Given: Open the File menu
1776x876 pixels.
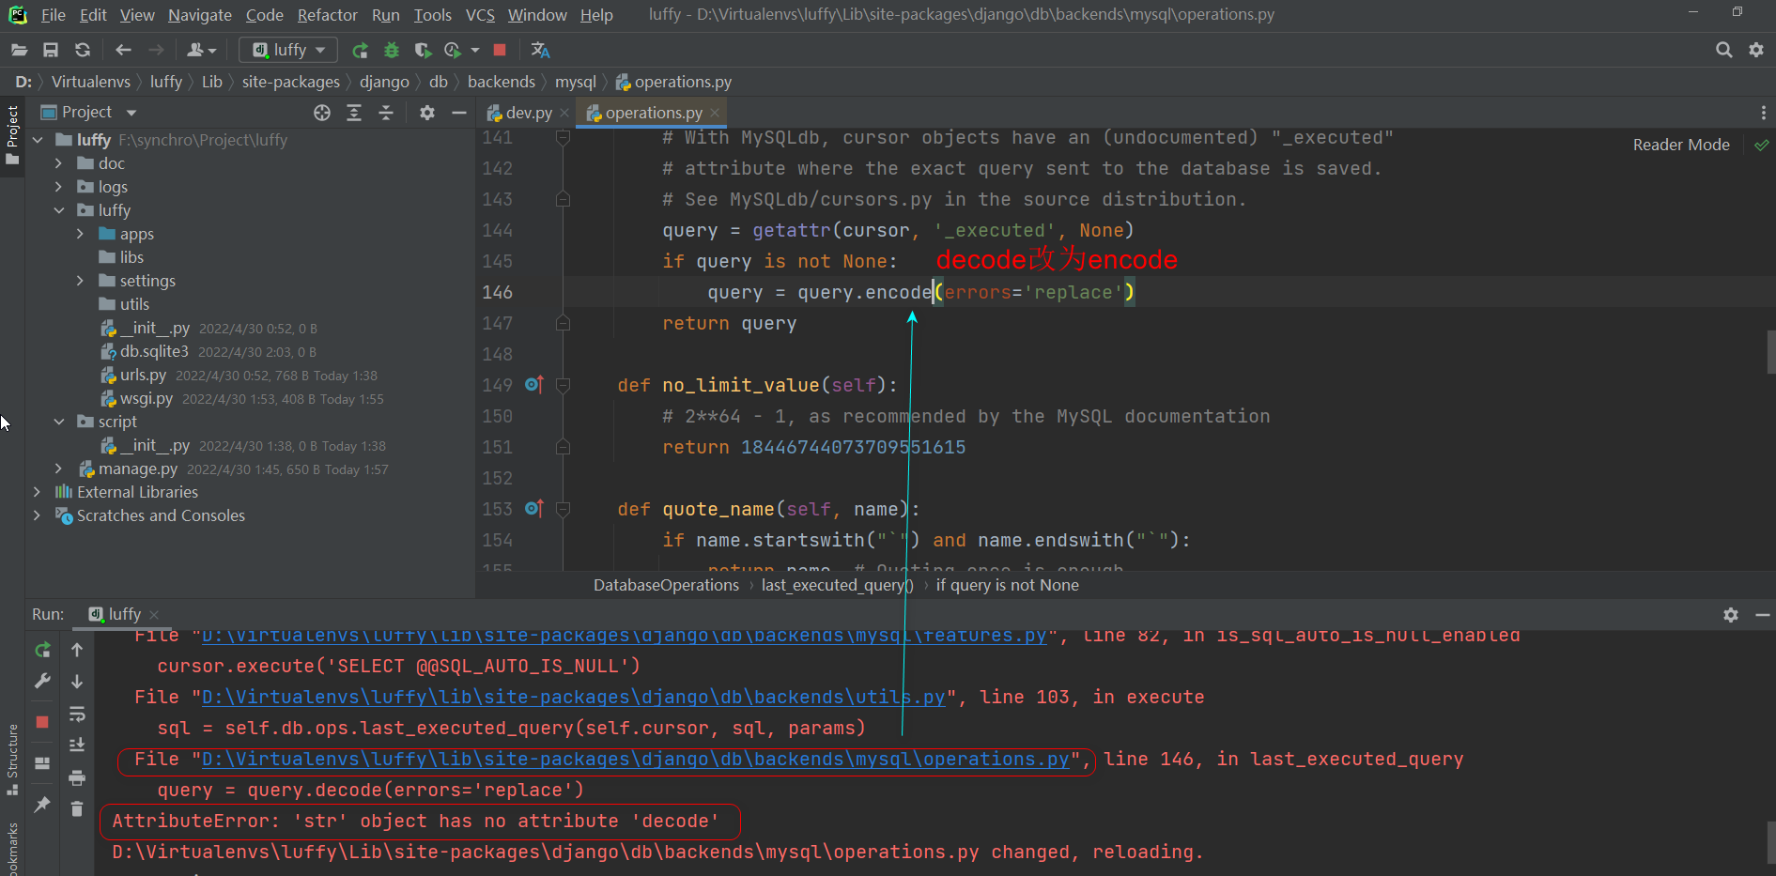Looking at the screenshot, I should (x=54, y=15).
